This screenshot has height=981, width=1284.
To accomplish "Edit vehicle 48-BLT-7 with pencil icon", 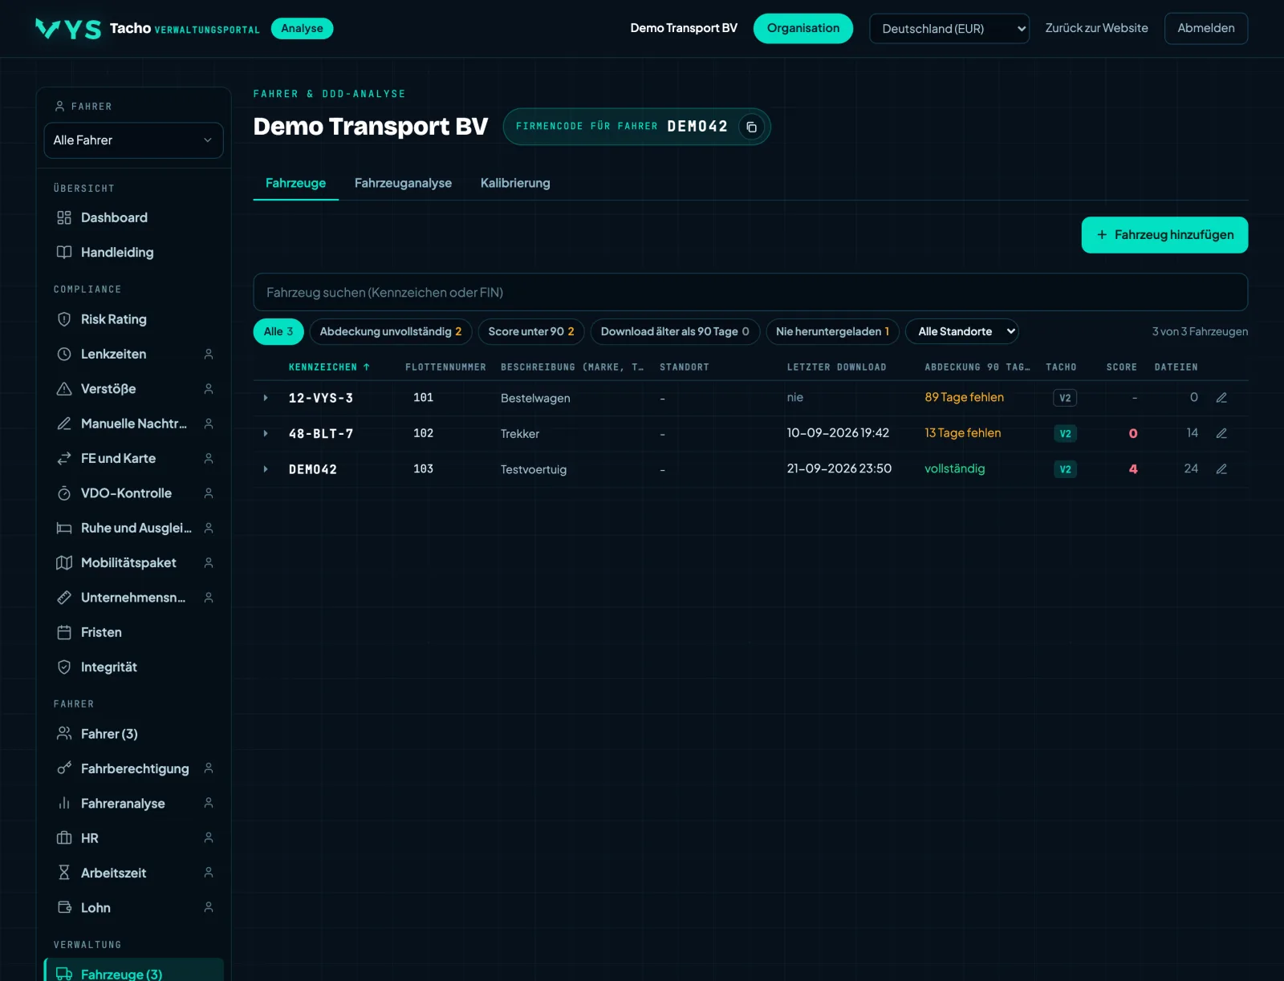I will pyautogui.click(x=1221, y=433).
